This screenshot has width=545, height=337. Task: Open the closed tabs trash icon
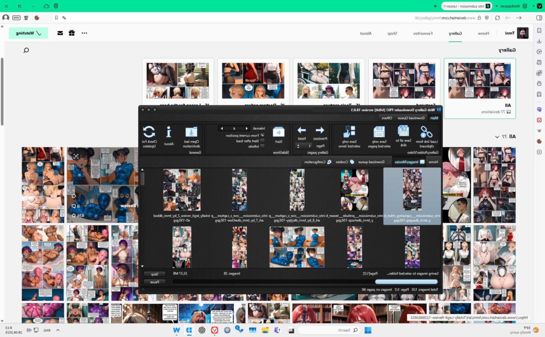tap(56, 6)
